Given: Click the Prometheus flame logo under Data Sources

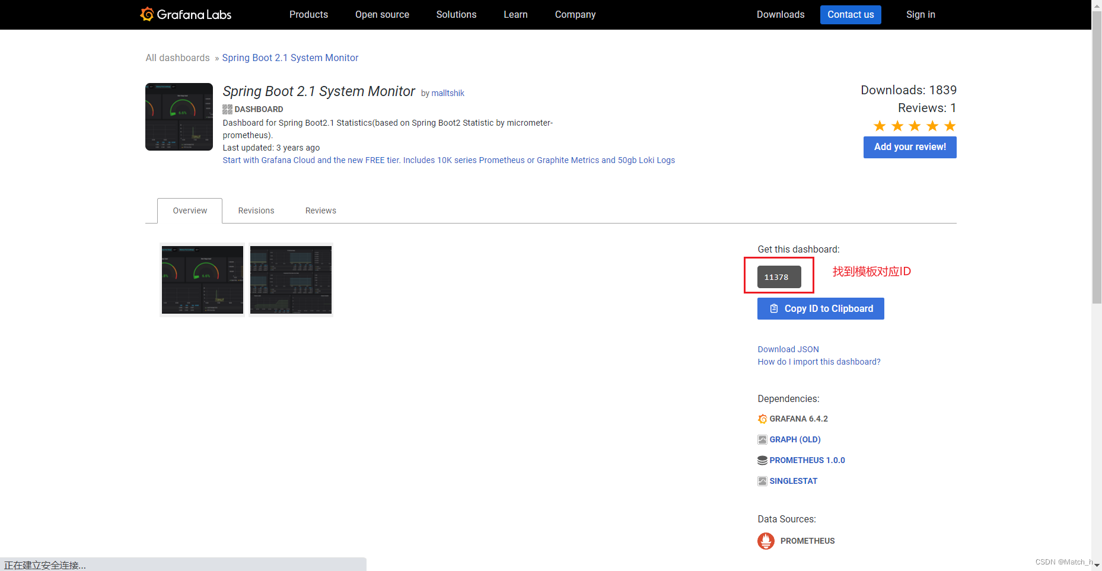Looking at the screenshot, I should coord(766,541).
